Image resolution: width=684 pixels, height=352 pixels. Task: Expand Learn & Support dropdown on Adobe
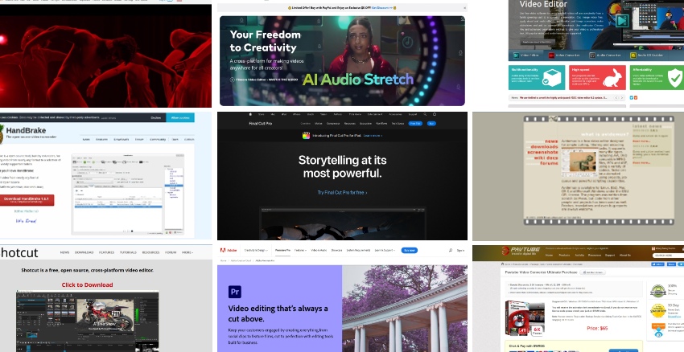pos(385,251)
